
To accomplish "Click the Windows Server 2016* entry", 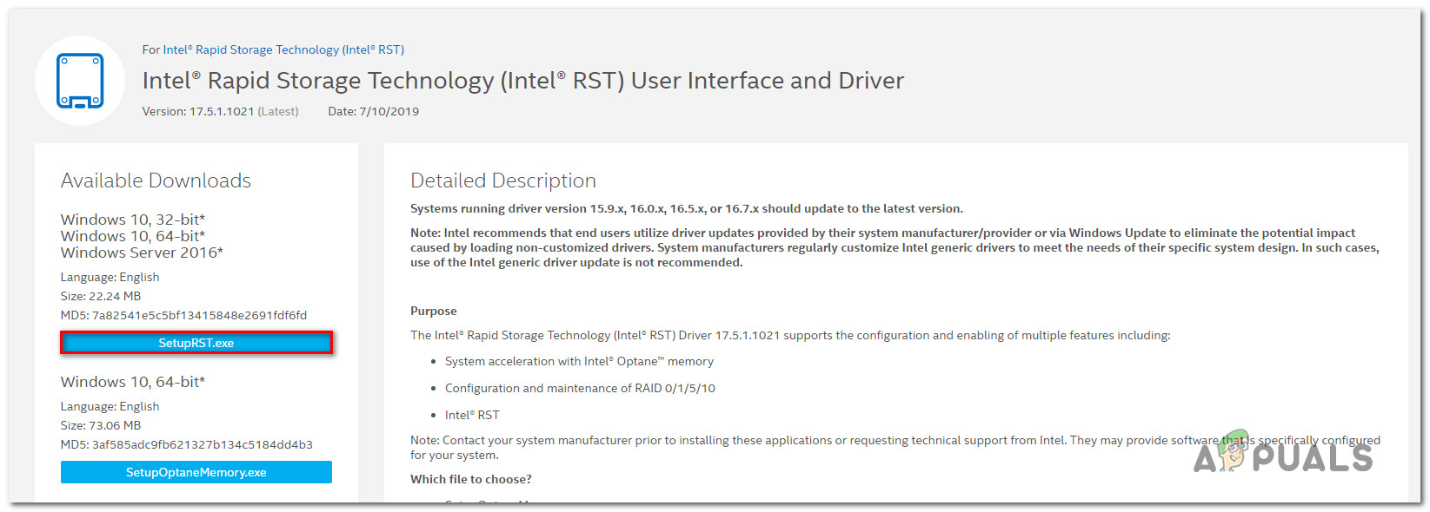I will [x=142, y=253].
